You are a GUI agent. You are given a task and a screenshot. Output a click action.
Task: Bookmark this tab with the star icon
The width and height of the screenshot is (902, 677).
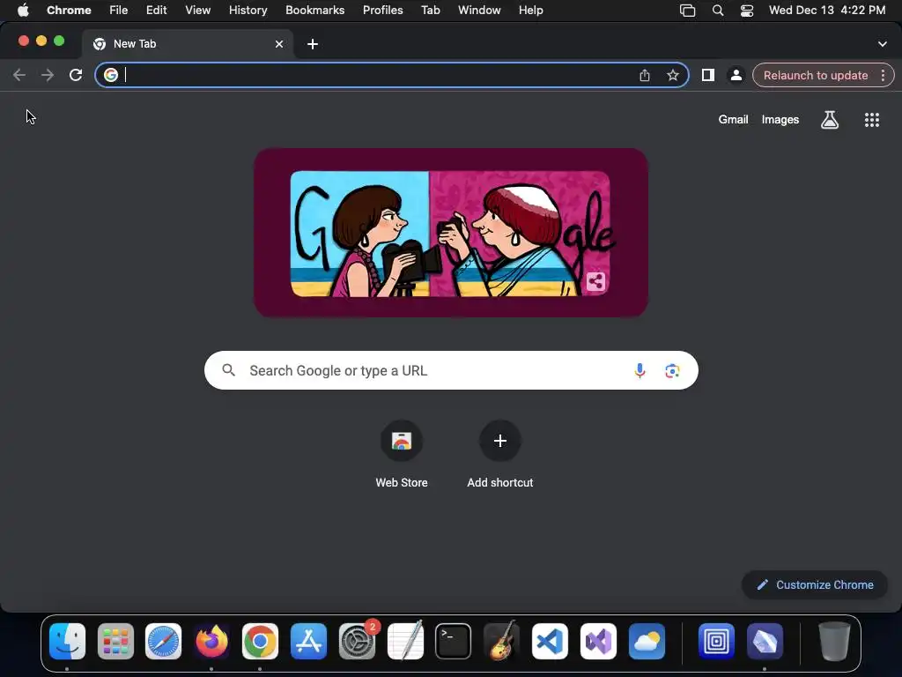pos(673,76)
